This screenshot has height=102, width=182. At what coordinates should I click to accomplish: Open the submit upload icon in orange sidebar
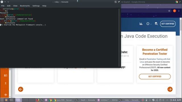6,83
